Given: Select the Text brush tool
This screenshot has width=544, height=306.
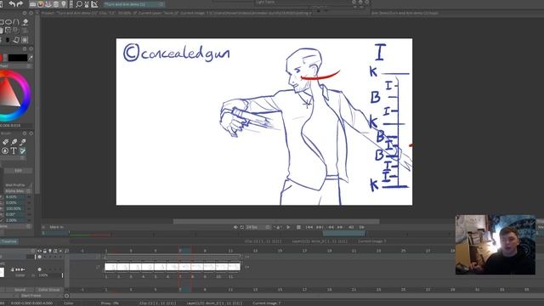Looking at the screenshot, I should 14,151.
